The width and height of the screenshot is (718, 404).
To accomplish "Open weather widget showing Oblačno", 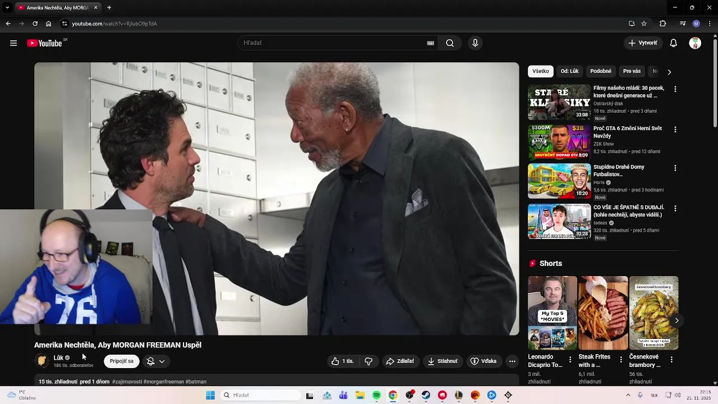I will pyautogui.click(x=22, y=395).
